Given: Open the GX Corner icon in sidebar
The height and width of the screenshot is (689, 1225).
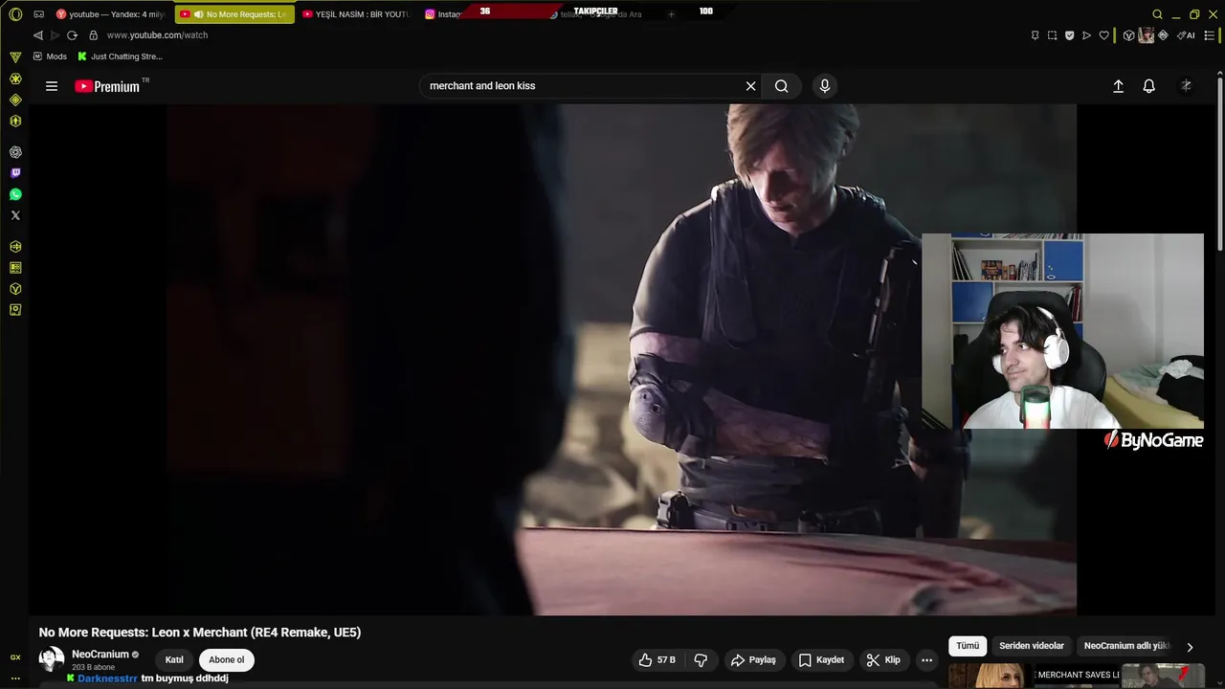Looking at the screenshot, I should coord(15,56).
